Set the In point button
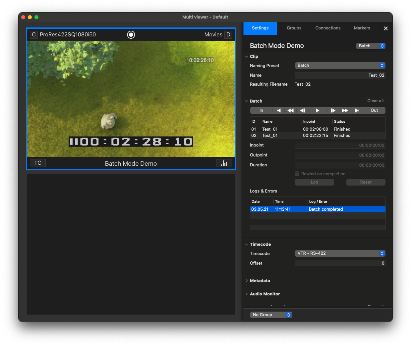Image resolution: width=411 pixels, height=346 pixels. 261,110
